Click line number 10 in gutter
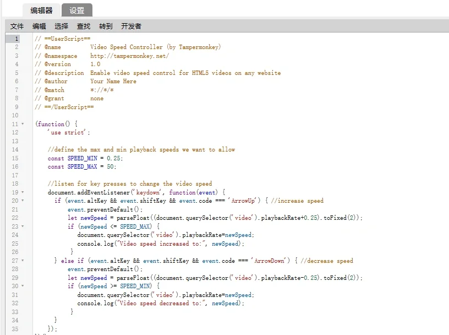This screenshot has width=449, height=335. click(15, 115)
